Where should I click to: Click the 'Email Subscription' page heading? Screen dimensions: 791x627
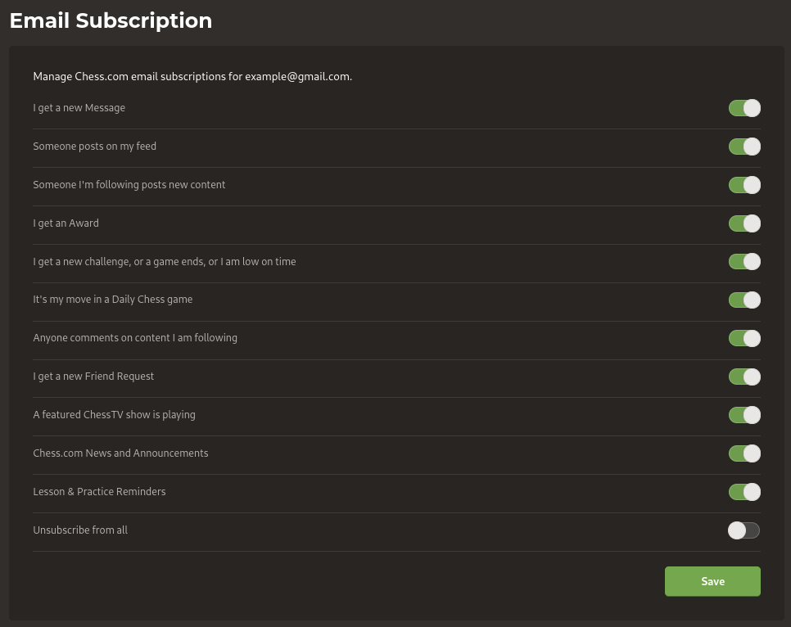pyautogui.click(x=111, y=20)
